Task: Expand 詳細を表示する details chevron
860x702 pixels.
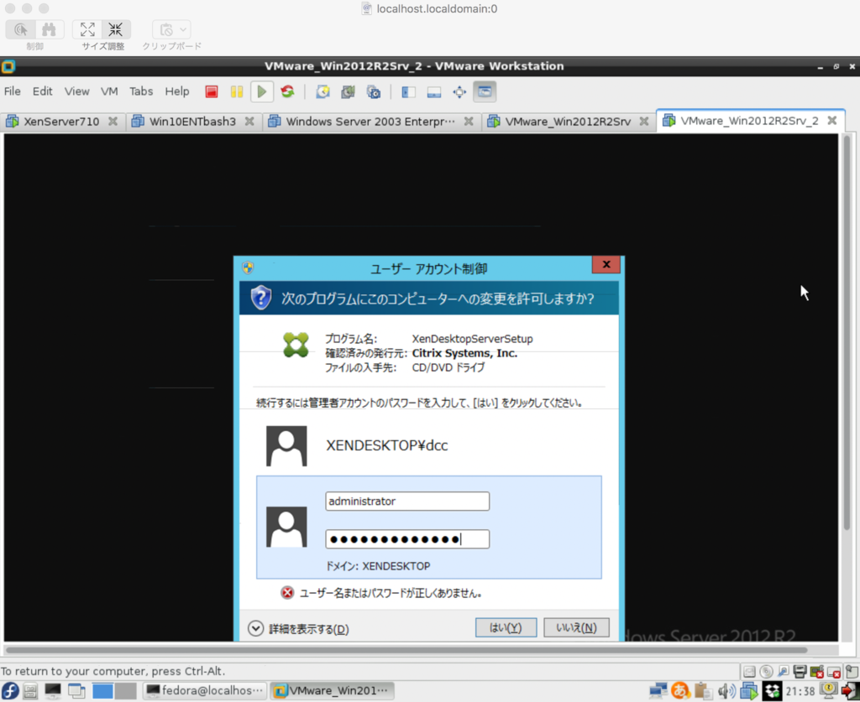Action: [255, 628]
